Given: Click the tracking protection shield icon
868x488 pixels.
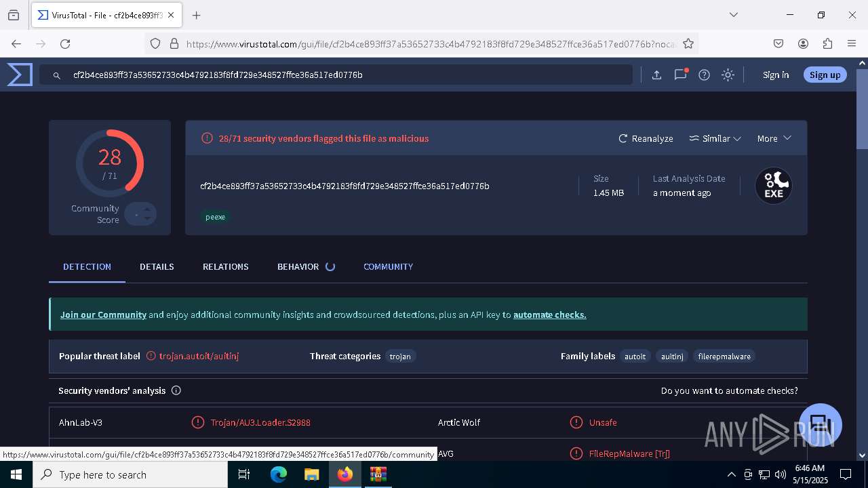Looking at the screenshot, I should click(155, 43).
